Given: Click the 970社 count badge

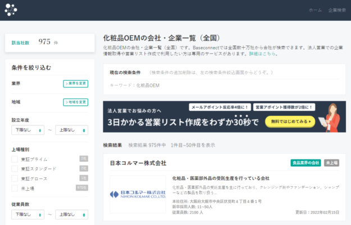Looking at the screenshot, I should [82, 187].
